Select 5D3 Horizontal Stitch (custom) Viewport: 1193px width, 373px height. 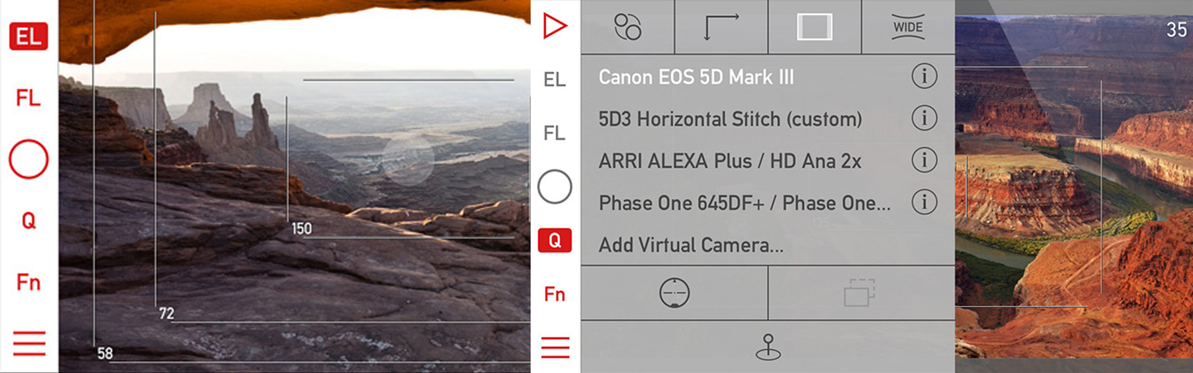(730, 119)
